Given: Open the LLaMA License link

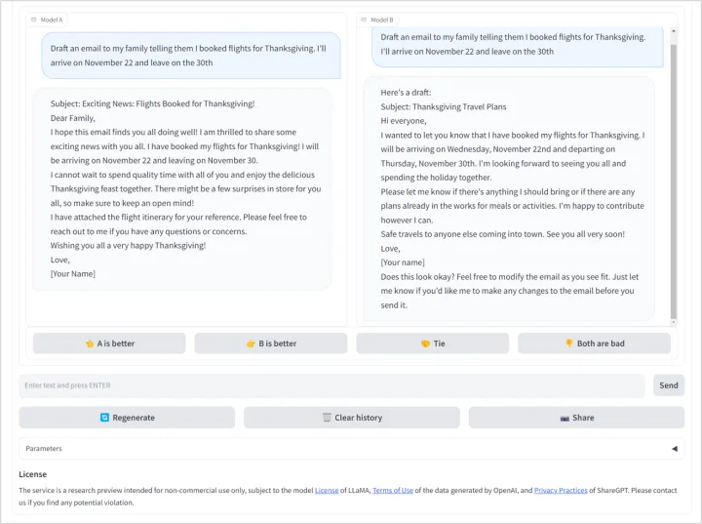Looking at the screenshot, I should coord(327,491).
